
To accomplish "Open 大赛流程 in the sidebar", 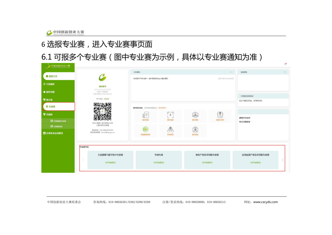I will (50, 84).
